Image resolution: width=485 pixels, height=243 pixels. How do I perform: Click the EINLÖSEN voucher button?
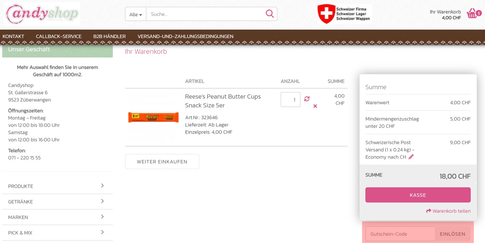[x=453, y=234]
